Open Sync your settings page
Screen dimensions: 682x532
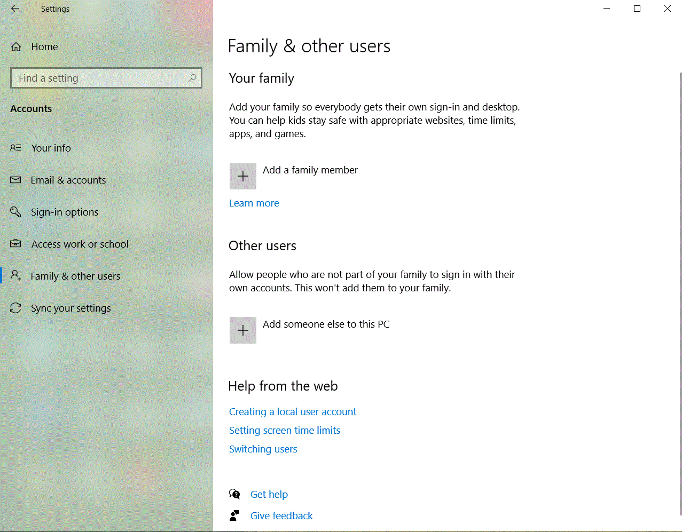pyautogui.click(x=107, y=308)
